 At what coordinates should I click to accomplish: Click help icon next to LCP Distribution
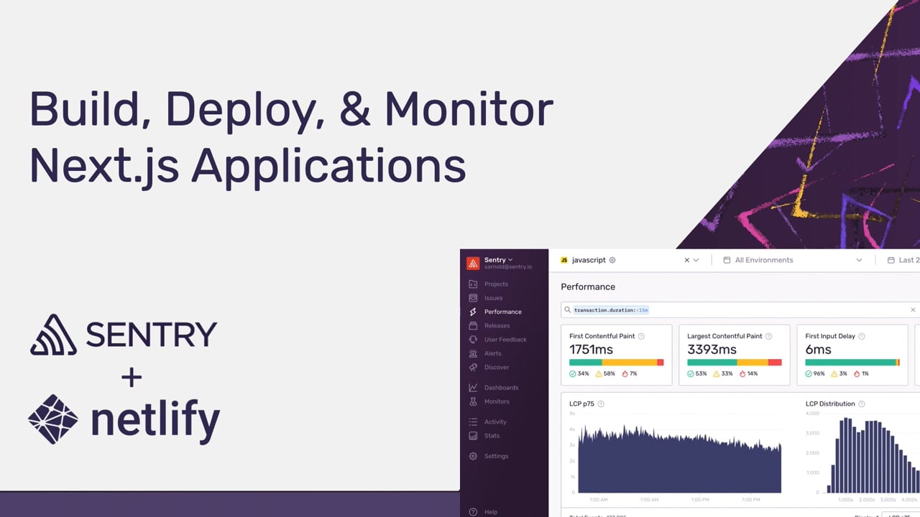pos(862,404)
